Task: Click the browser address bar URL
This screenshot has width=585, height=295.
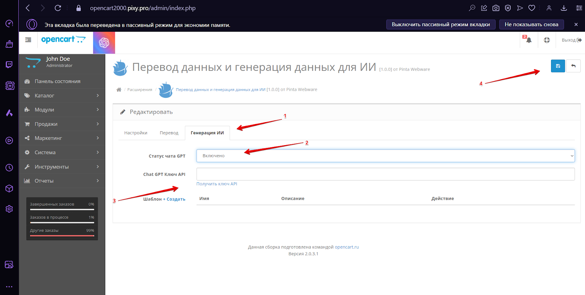Action: point(143,8)
